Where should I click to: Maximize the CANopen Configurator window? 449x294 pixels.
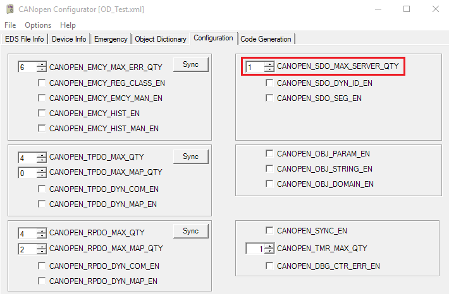(407, 9)
